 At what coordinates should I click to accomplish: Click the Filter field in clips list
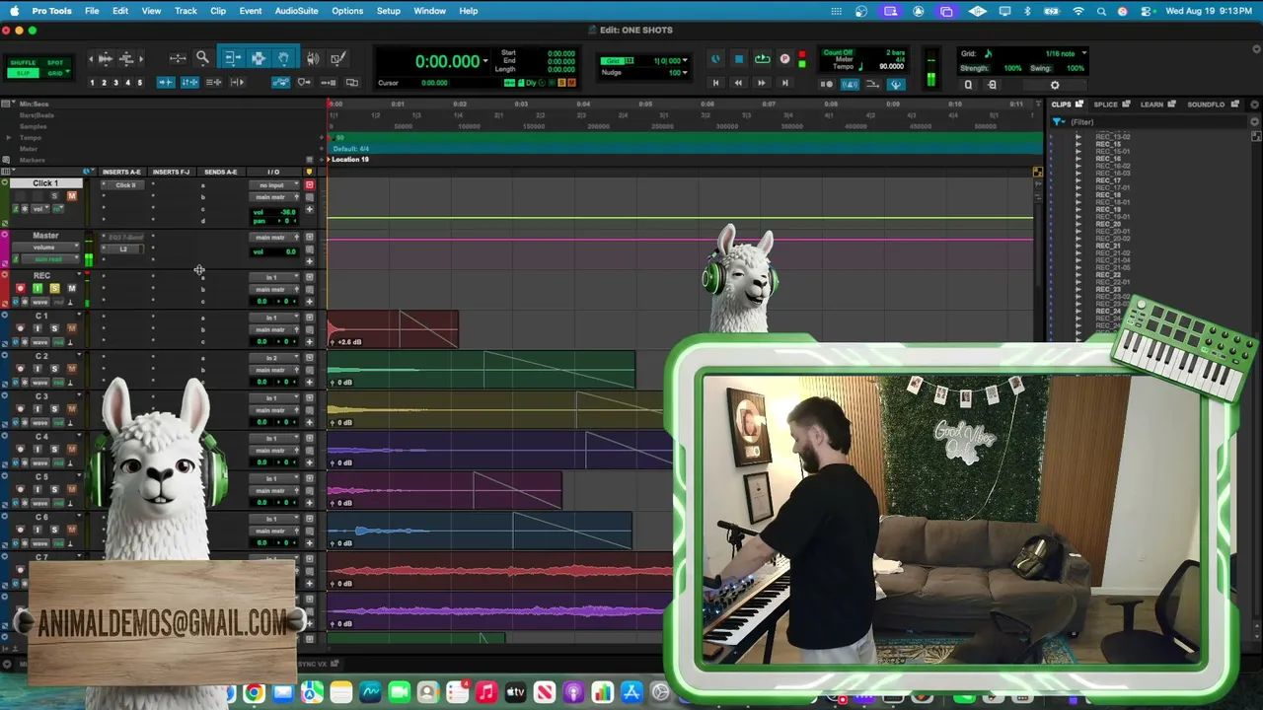[x=1150, y=122]
